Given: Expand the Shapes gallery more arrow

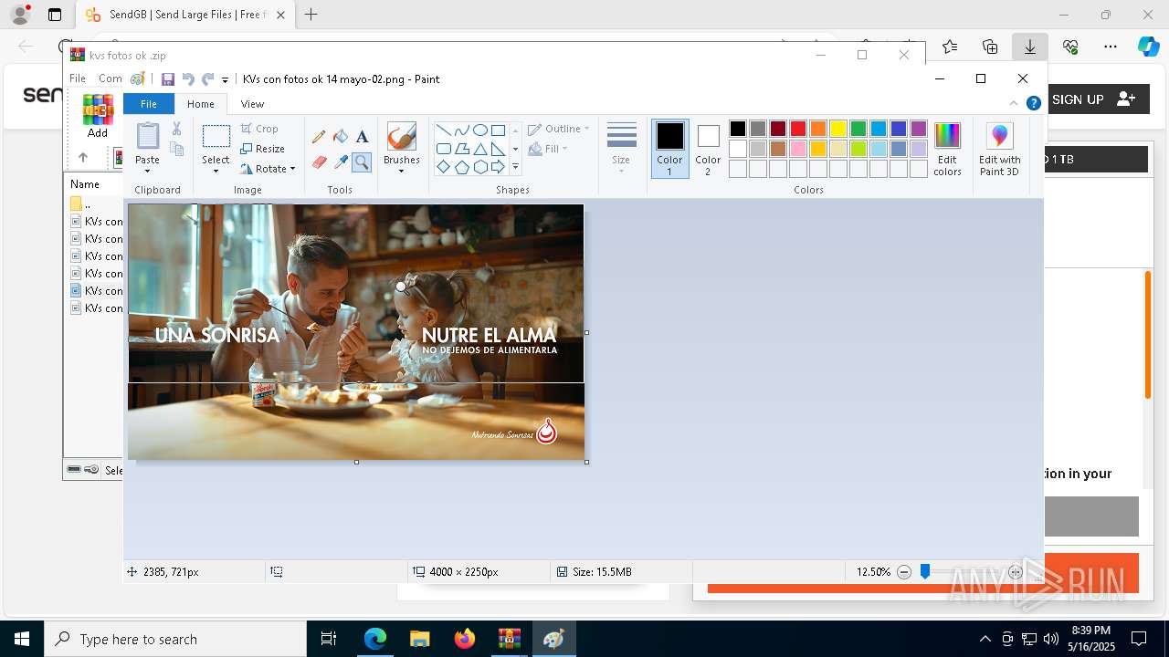Looking at the screenshot, I should 515,167.
